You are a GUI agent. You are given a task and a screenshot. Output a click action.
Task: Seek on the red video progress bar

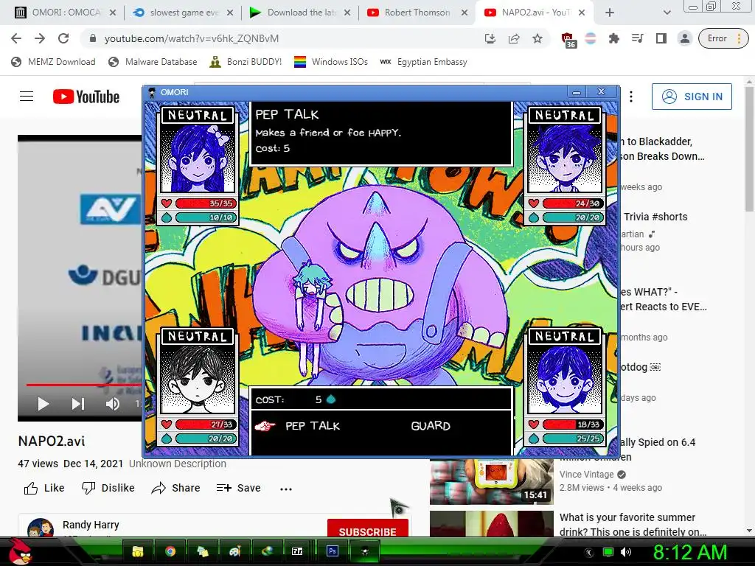(84, 385)
